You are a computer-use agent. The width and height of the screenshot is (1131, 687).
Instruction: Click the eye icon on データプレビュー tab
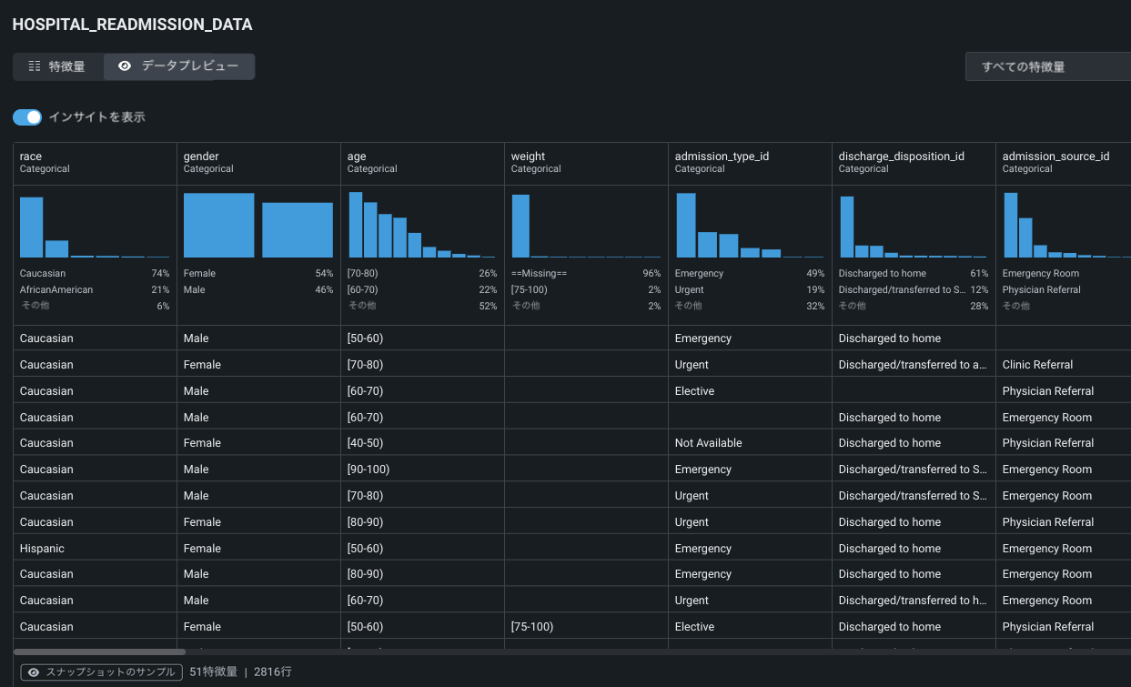(125, 66)
